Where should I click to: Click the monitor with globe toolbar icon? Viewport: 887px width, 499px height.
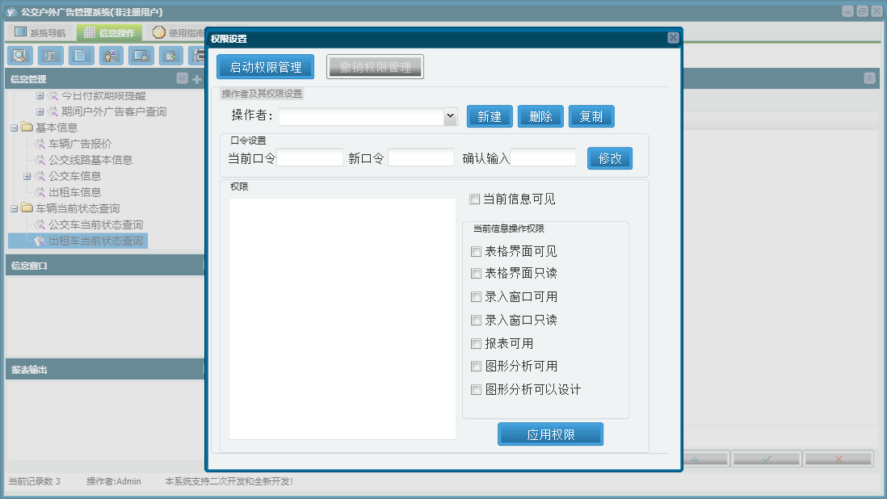[x=141, y=56]
